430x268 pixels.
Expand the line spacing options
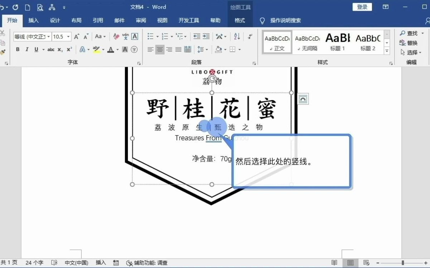click(206, 49)
